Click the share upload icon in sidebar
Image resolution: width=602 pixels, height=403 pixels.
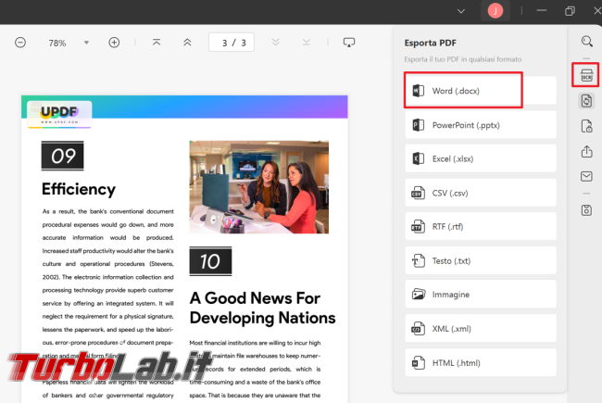(586, 151)
